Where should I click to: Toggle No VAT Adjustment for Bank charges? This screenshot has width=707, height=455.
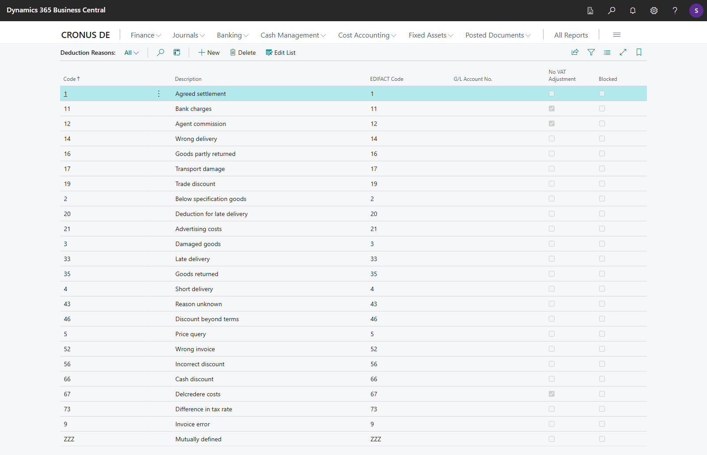[551, 109]
